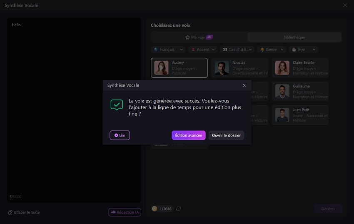Click the eraser icon Effacer le texte
This screenshot has height=224, width=354.
(x=10, y=212)
